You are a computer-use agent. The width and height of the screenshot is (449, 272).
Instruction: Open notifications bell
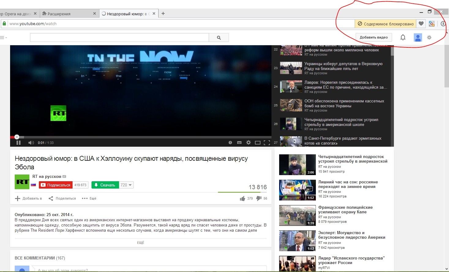403,37
